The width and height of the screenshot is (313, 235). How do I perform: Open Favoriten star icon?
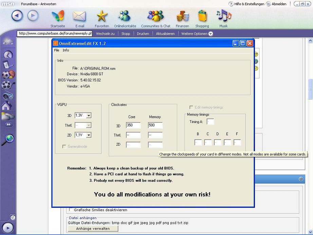[102, 16]
